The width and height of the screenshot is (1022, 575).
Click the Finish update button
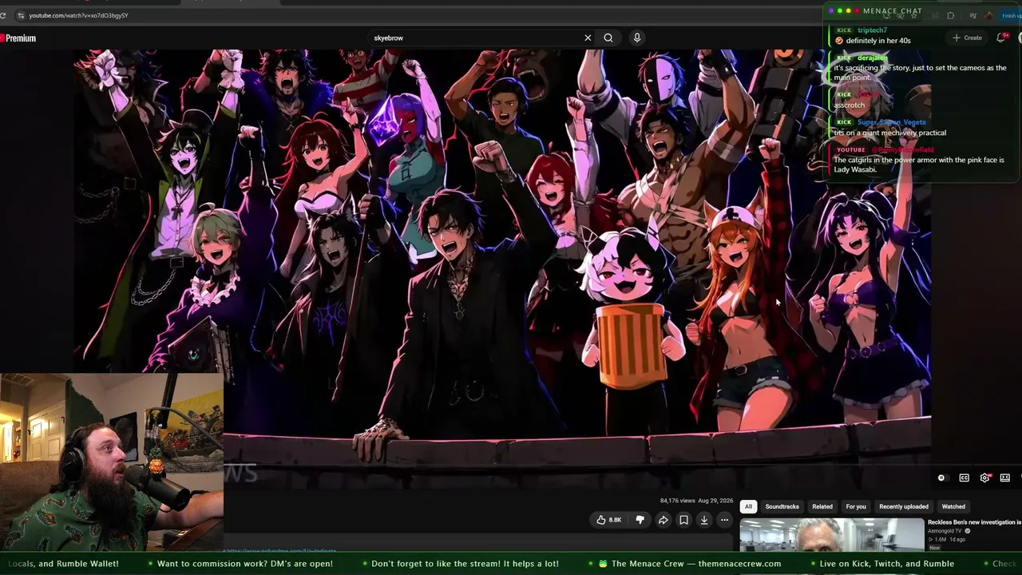click(x=1011, y=15)
